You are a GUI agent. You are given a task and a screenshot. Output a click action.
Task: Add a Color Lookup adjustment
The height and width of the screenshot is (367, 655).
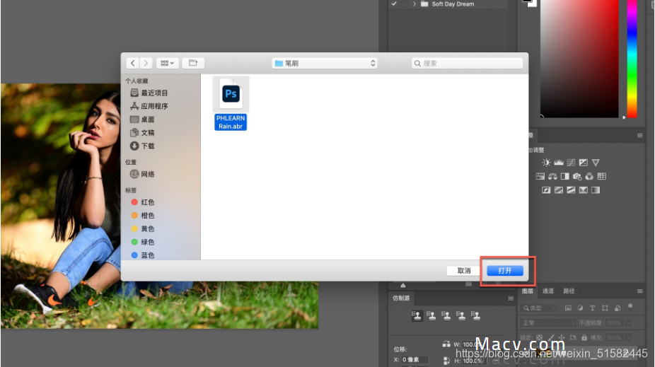tap(601, 176)
